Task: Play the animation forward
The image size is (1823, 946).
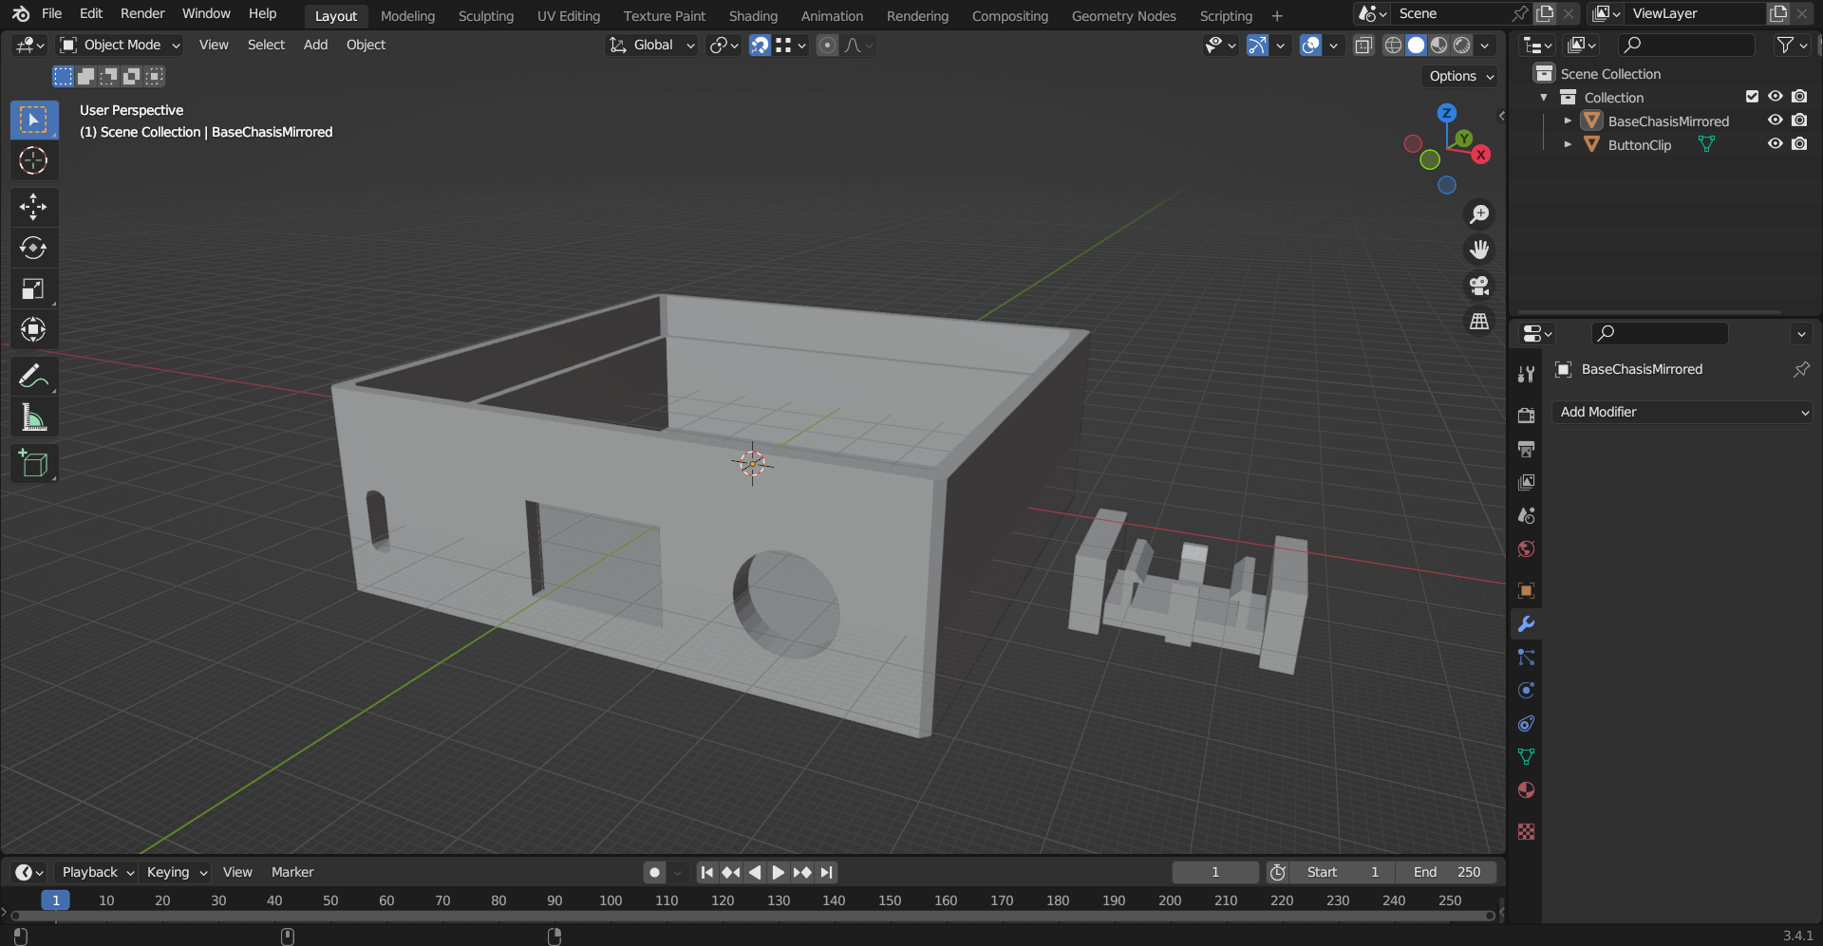Action: click(x=778, y=872)
